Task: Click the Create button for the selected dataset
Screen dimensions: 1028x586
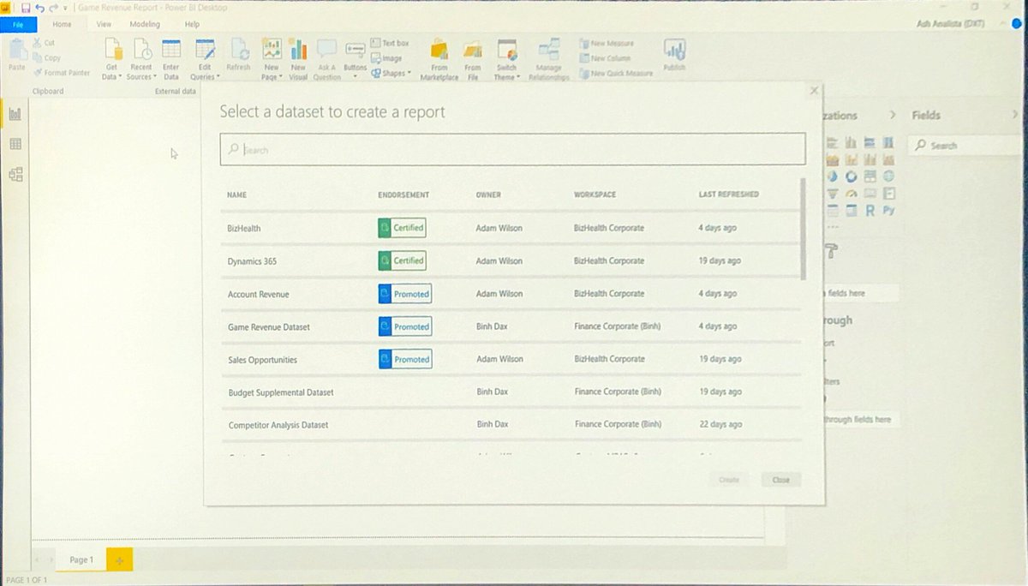Action: tap(729, 480)
